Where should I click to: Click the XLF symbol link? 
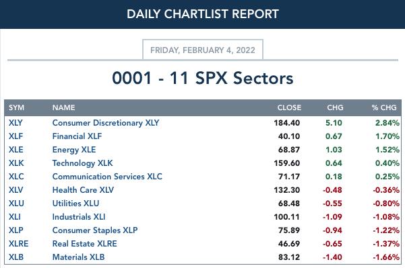pyautogui.click(x=15, y=136)
